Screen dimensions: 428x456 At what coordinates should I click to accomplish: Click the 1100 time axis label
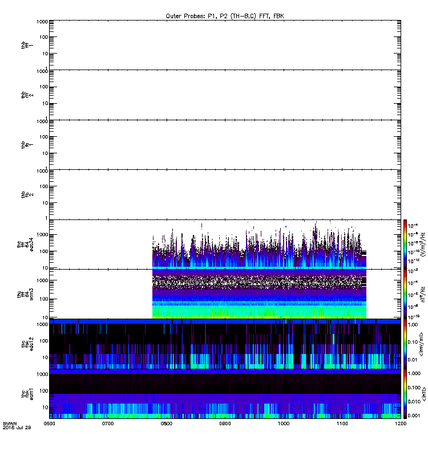(342, 424)
